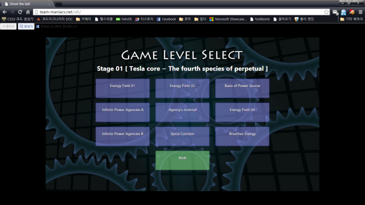Image resolution: width=365 pixels, height=205 pixels.
Task: Open the Microsoft Showcase bookmark
Action: tap(228, 19)
